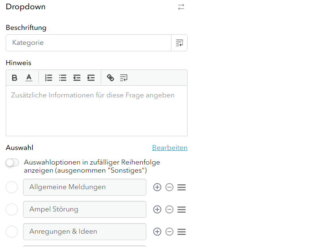Add an option after Anregungen & Ideen
Image resolution: width=336 pixels, height=247 pixels.
pyautogui.click(x=157, y=232)
